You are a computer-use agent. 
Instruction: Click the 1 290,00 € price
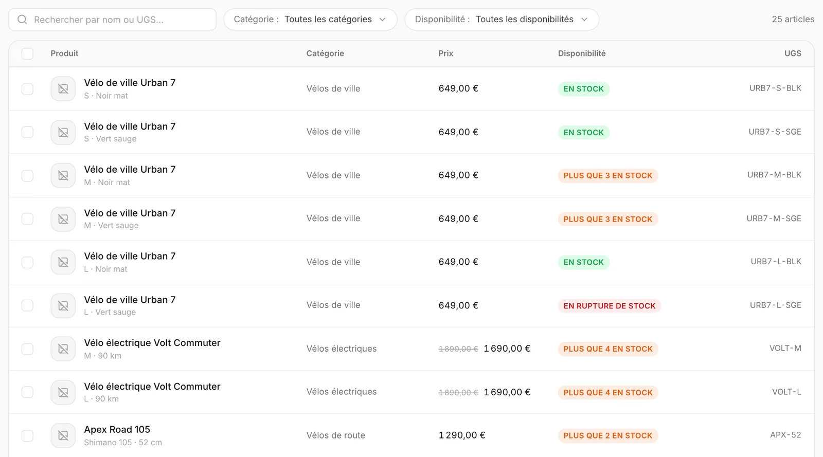[462, 435]
